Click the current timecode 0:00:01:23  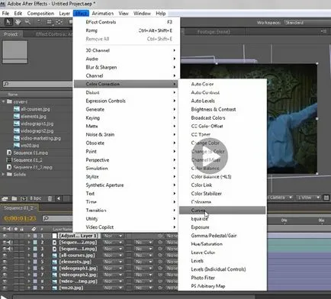click(x=20, y=218)
